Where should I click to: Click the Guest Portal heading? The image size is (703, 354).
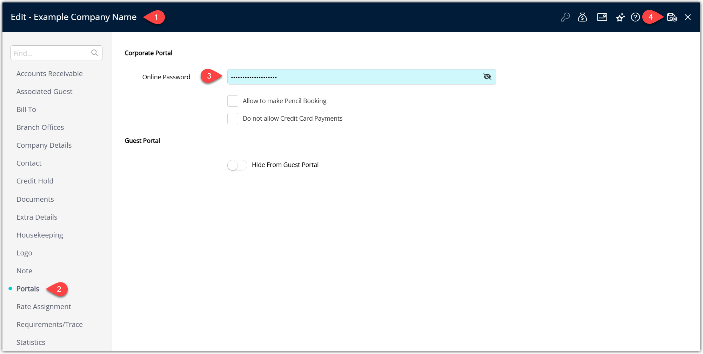142,141
